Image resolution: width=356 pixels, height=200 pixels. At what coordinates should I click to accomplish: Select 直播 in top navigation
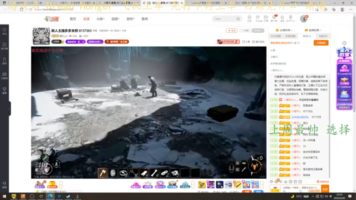[x=86, y=19]
